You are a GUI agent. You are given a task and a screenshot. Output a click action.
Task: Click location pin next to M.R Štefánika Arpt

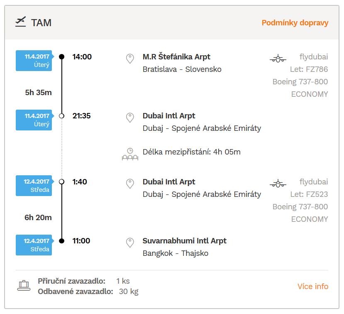(130, 59)
